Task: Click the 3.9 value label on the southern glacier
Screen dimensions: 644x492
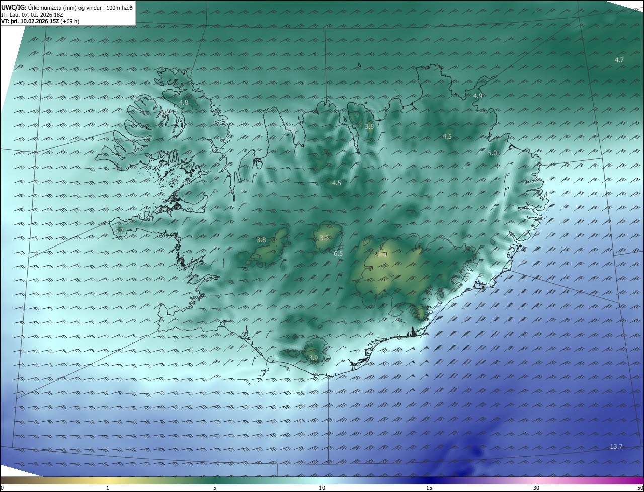Action: click(x=313, y=358)
